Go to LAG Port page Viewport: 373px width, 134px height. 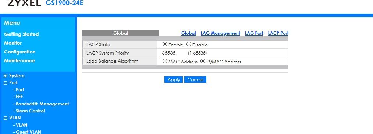(254, 33)
